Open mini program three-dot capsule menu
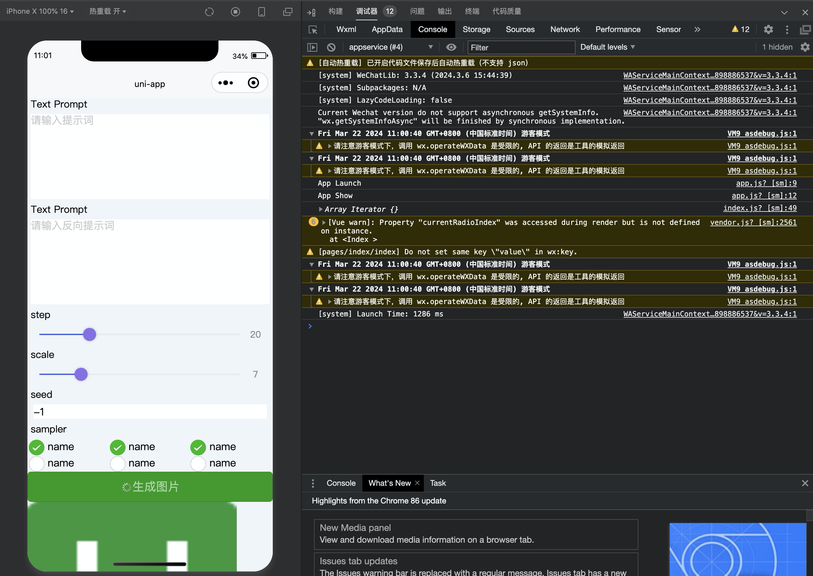Viewport: 813px width, 576px height. [226, 83]
